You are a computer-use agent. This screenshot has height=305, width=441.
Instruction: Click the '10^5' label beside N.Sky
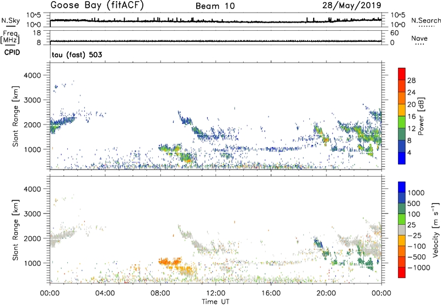(34, 15)
